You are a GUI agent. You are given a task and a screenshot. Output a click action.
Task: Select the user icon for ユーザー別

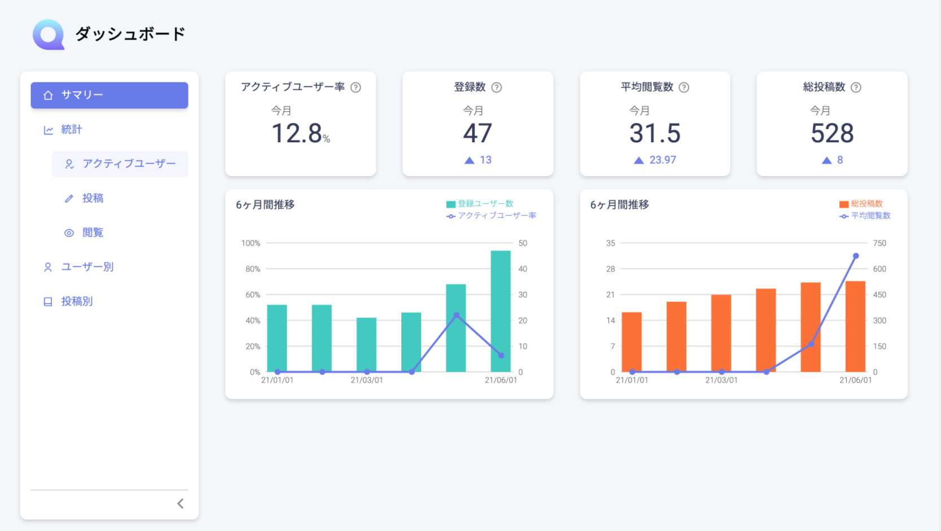pyautogui.click(x=48, y=267)
